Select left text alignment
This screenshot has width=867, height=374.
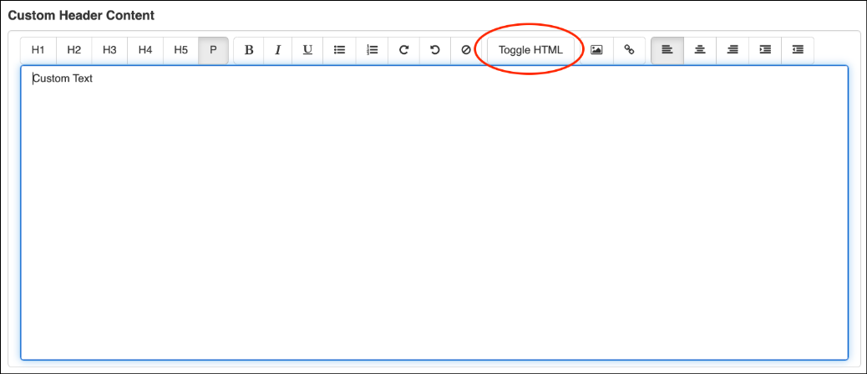pyautogui.click(x=667, y=50)
